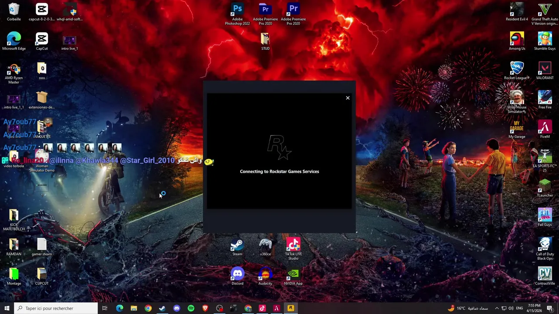Select the AMD Ryzen Master shortcut
This screenshot has height=314, width=559.
coord(14,73)
